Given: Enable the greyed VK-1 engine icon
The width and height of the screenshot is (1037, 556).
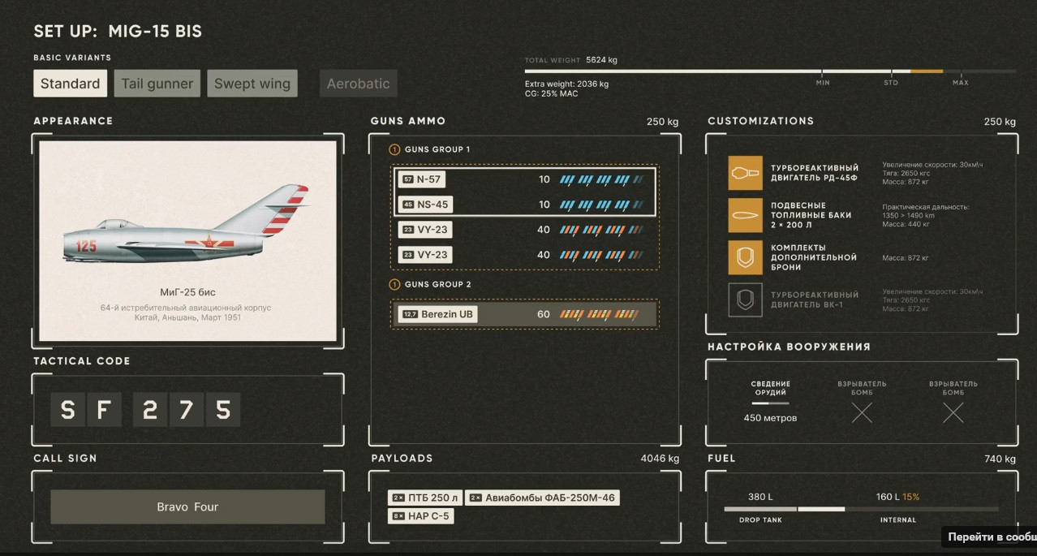Looking at the screenshot, I should (745, 300).
